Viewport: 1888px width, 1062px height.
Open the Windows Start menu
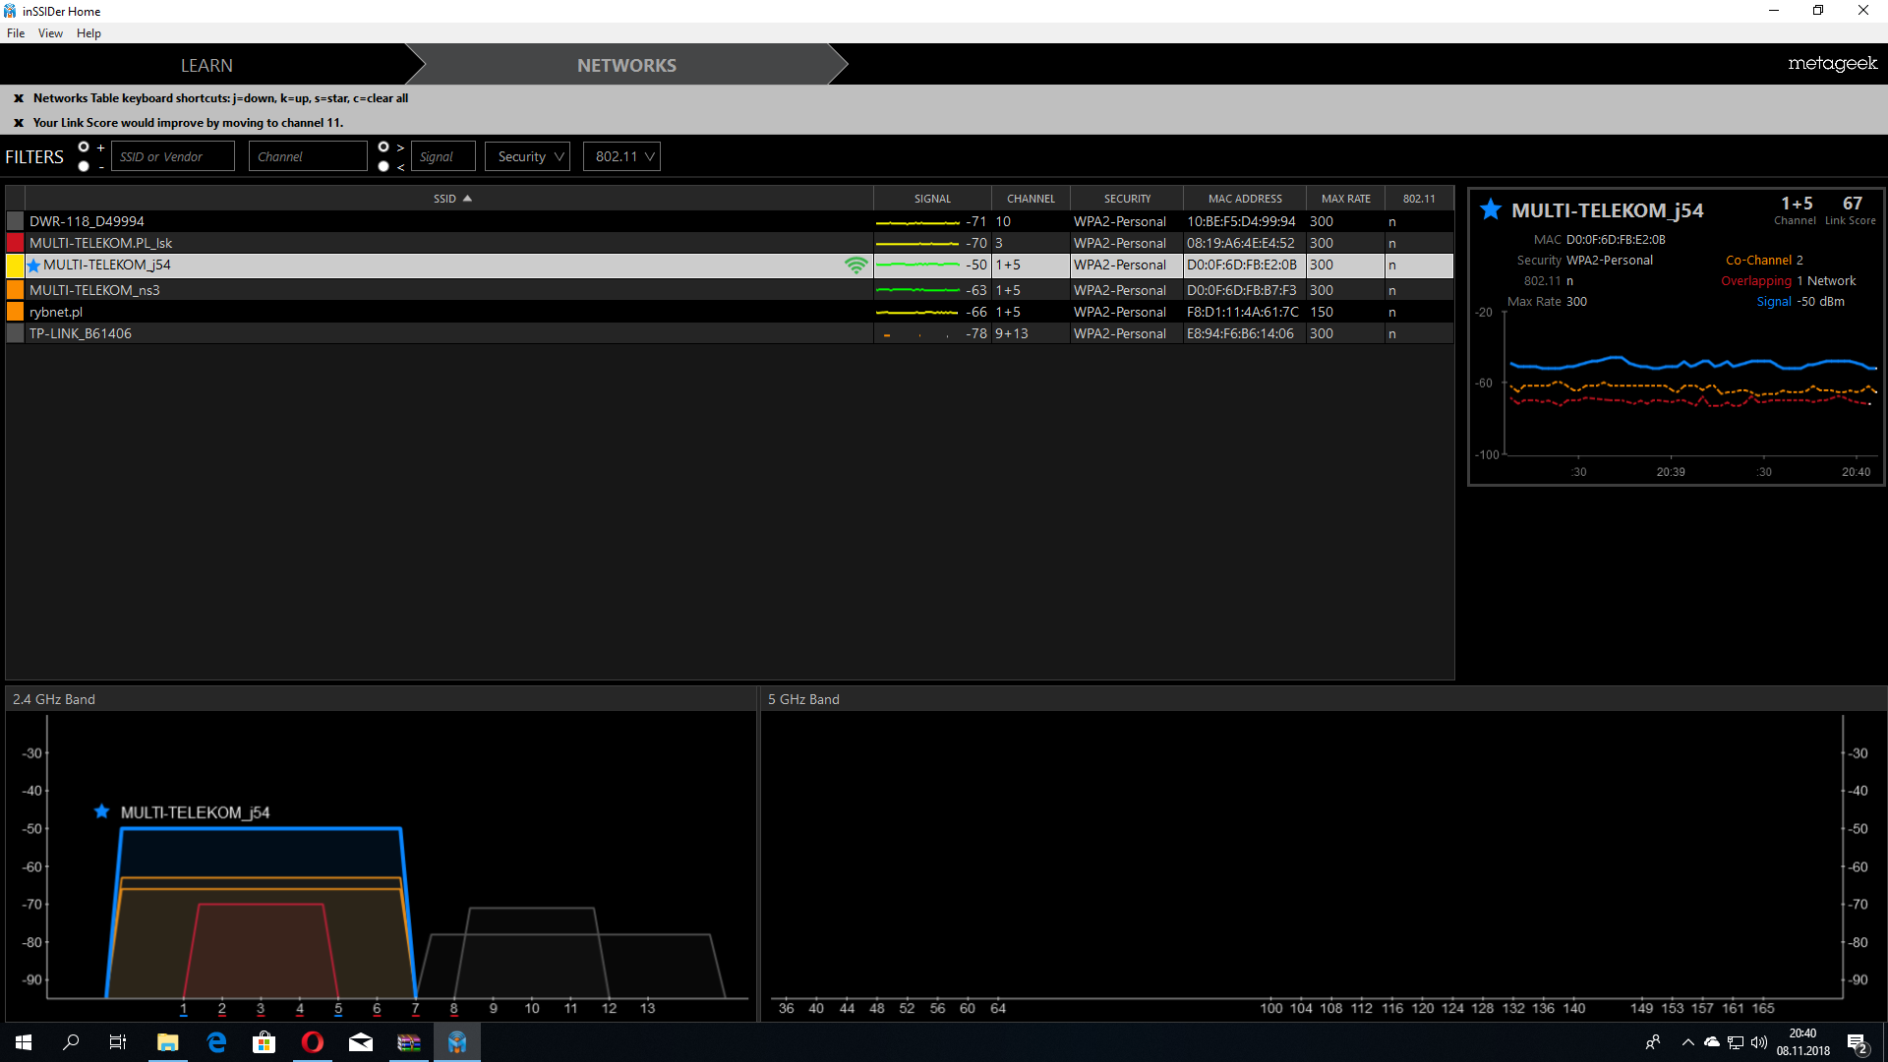(24, 1042)
